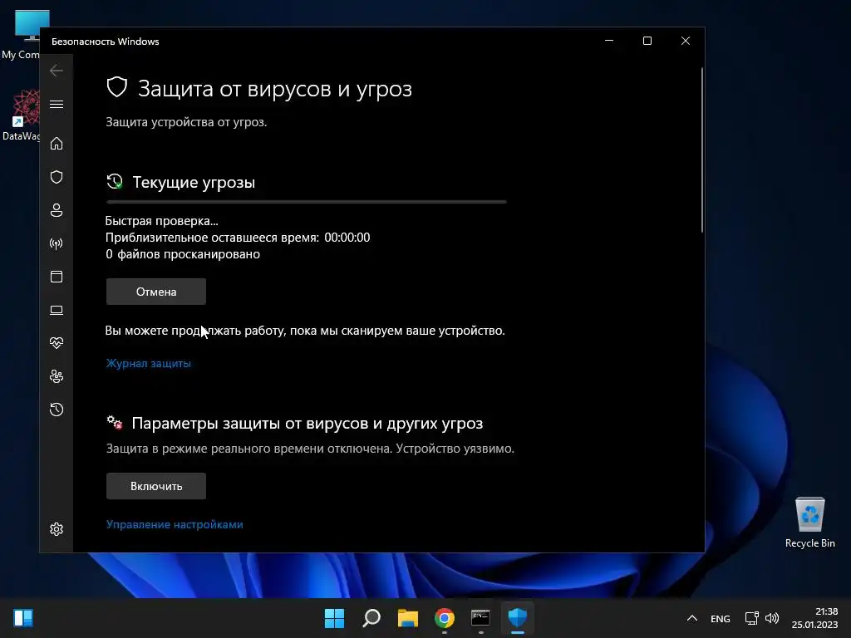Open Device performance and health heart icon

click(x=57, y=343)
